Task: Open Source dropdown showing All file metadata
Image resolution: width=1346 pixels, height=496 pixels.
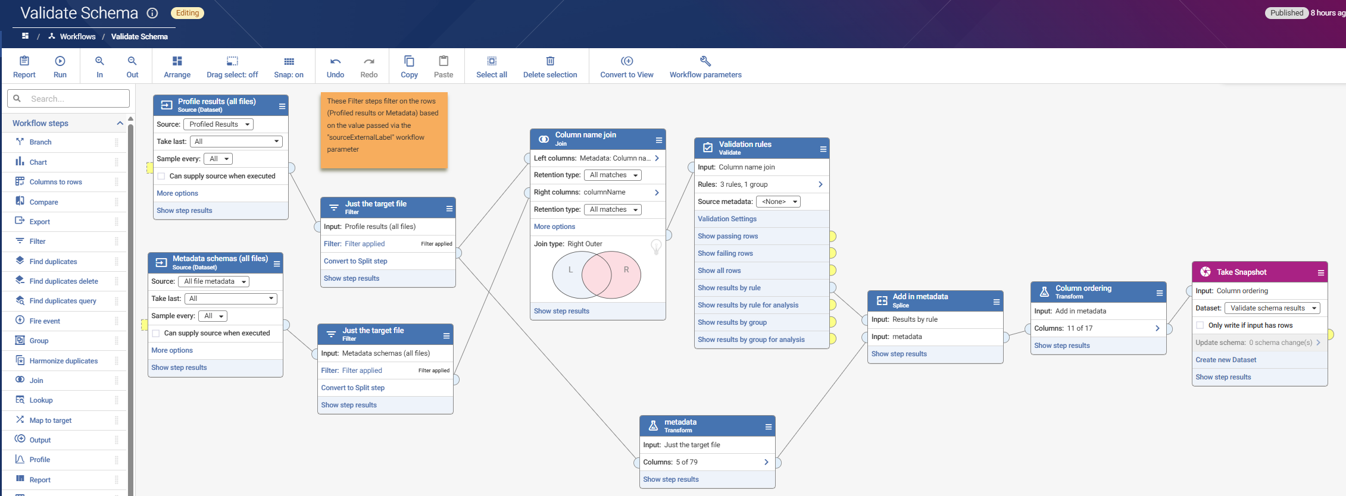Action: [213, 281]
